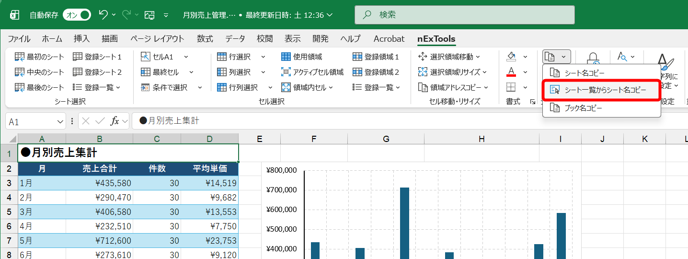The height and width of the screenshot is (259, 688).
Task: Click the 検索 search box
Action: (x=464, y=15)
